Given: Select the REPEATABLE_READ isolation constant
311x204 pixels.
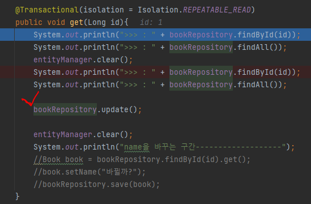Looking at the screenshot, I should [217, 10].
